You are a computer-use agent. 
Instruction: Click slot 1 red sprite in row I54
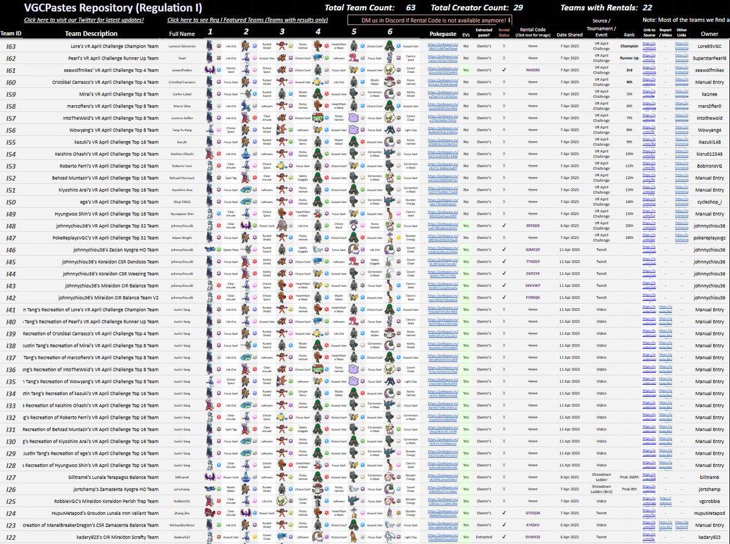[x=210, y=154]
